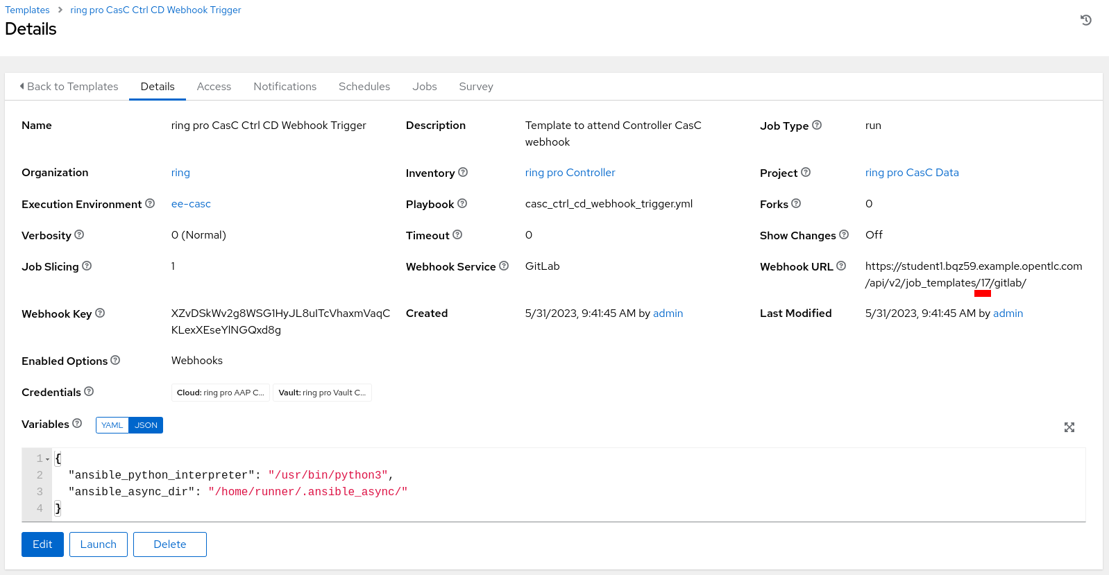Click the Vault ring pro Vault credential chip
This screenshot has width=1109, height=575.
coord(322,393)
